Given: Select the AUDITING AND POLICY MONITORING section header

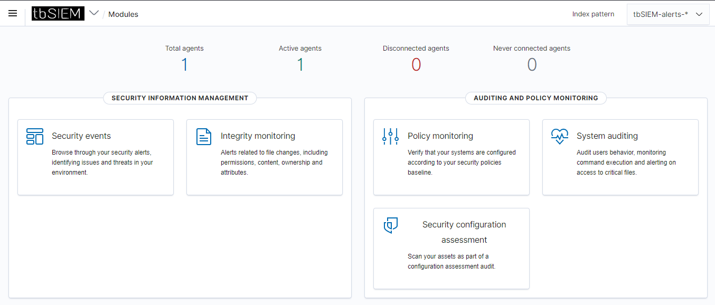Looking at the screenshot, I should [x=535, y=98].
